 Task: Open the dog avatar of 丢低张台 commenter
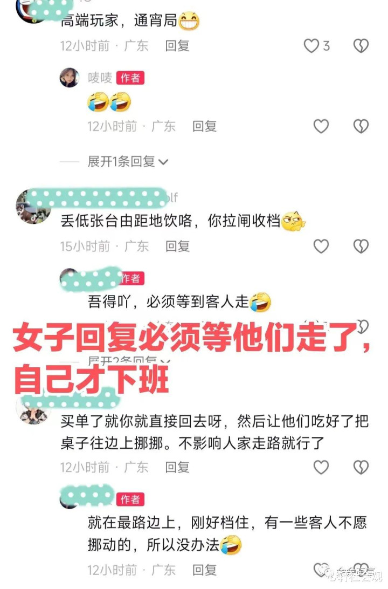[33, 207]
